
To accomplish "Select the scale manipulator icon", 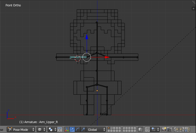I will coord(83,129).
